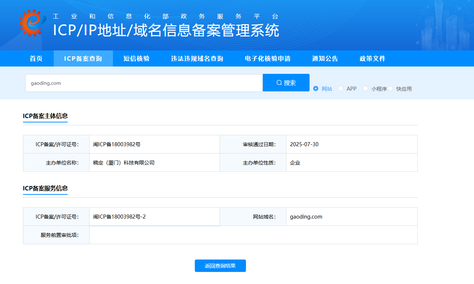Click the 服务前置审批项 label cell
Image resolution: width=474 pixels, height=284 pixels.
tap(56, 235)
